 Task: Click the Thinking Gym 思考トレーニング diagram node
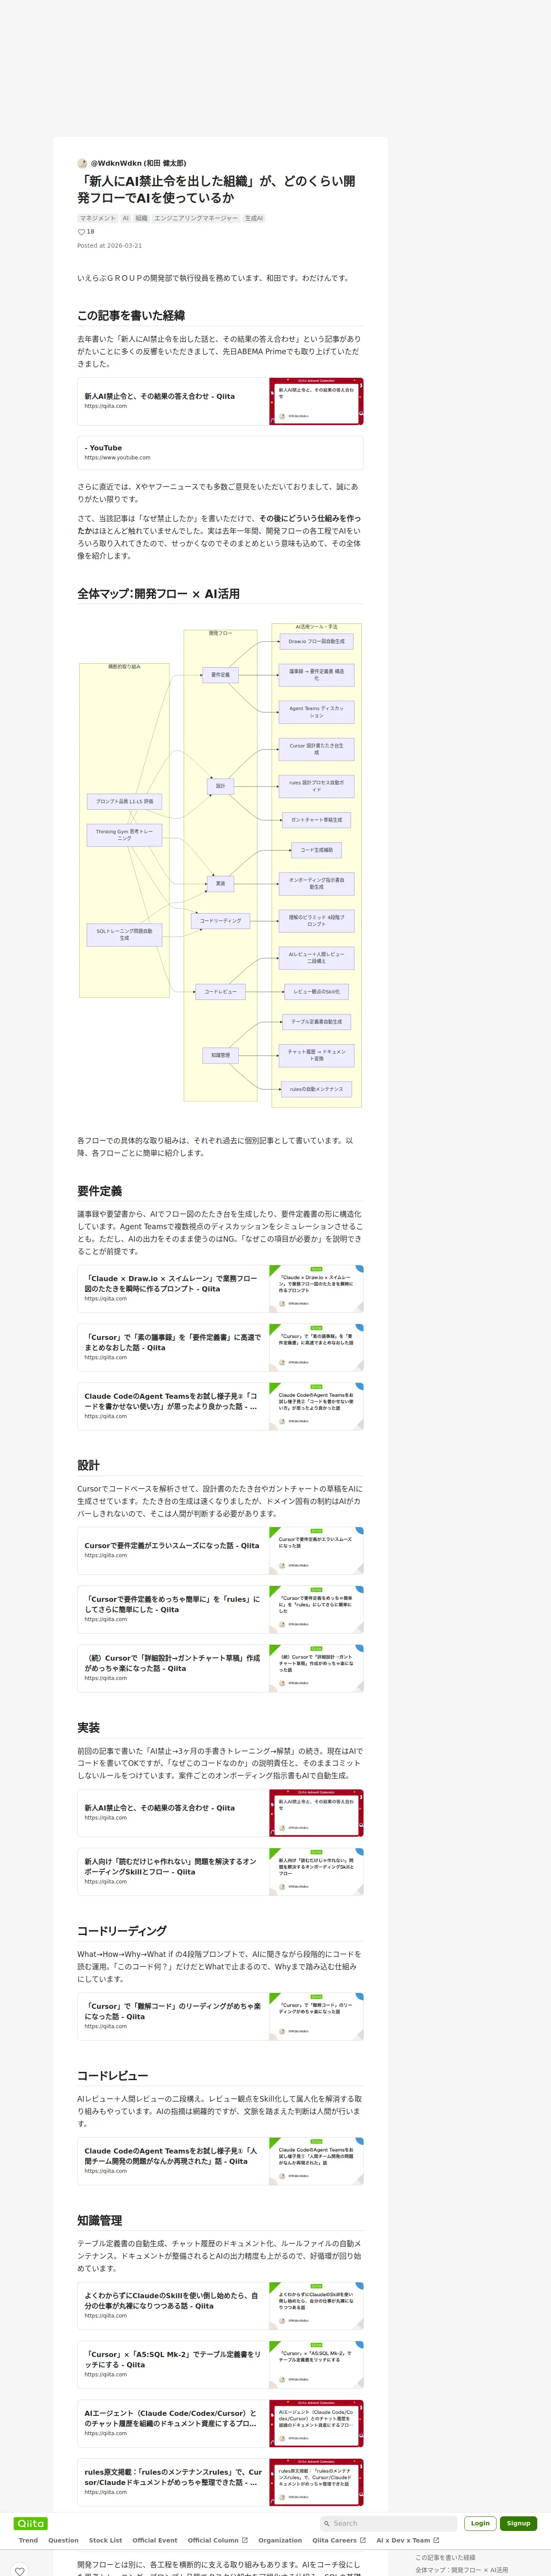click(x=124, y=835)
